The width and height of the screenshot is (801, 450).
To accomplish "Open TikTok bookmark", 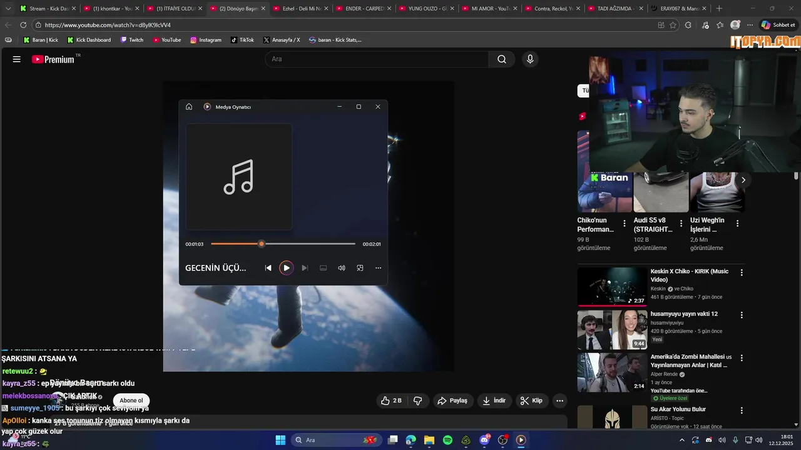I will point(242,40).
